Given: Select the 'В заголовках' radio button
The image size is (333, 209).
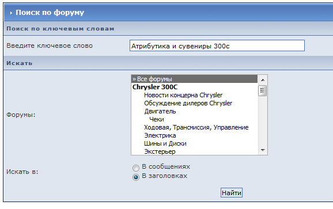Looking at the screenshot, I should coord(136,177).
